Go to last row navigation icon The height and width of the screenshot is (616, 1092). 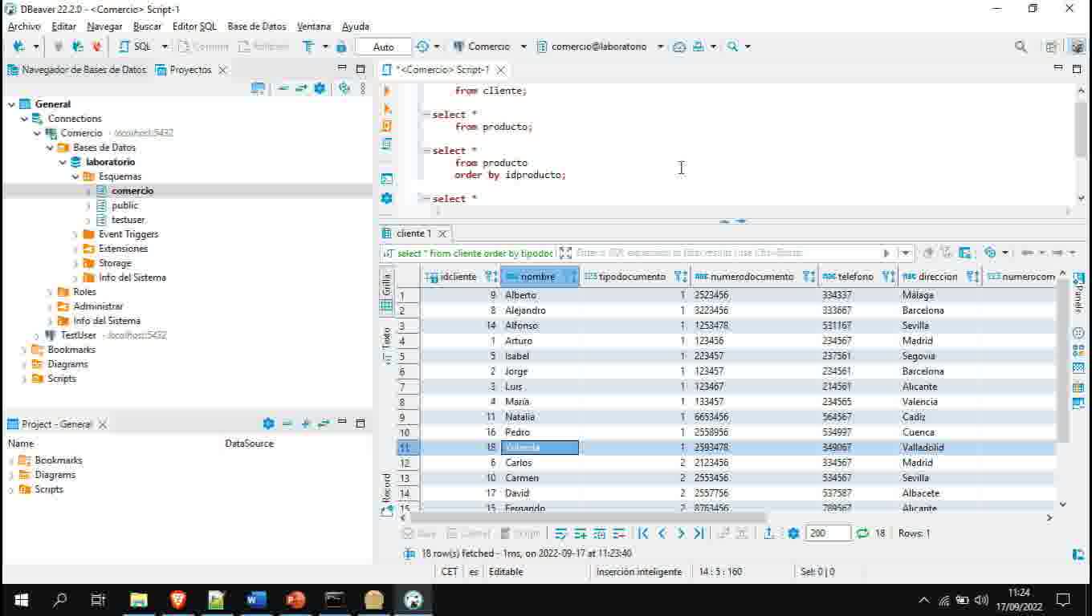tap(699, 533)
